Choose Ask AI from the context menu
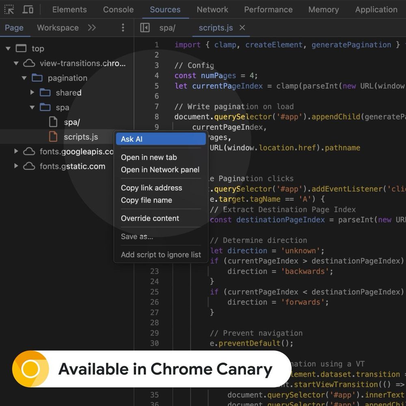The image size is (406, 406). (161, 139)
